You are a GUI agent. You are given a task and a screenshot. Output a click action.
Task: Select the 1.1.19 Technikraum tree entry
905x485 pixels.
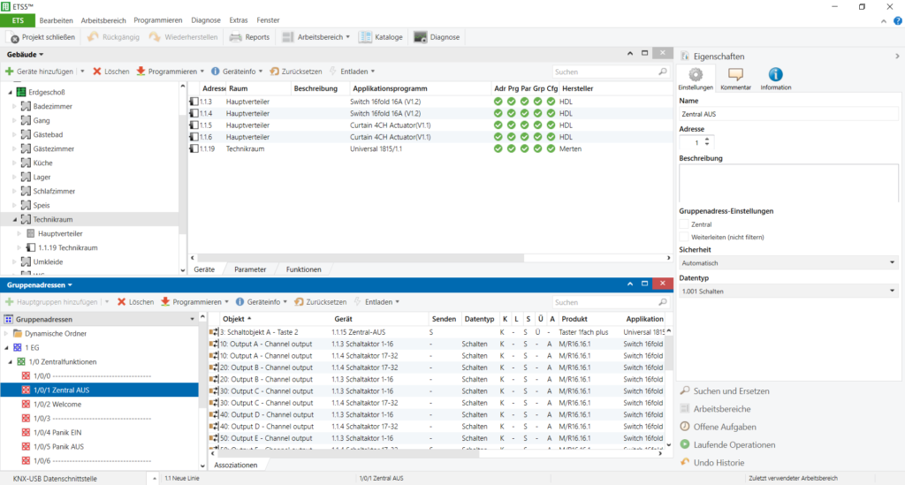67,248
